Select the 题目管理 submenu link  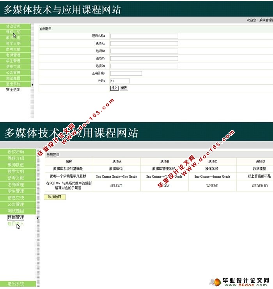click(16, 217)
